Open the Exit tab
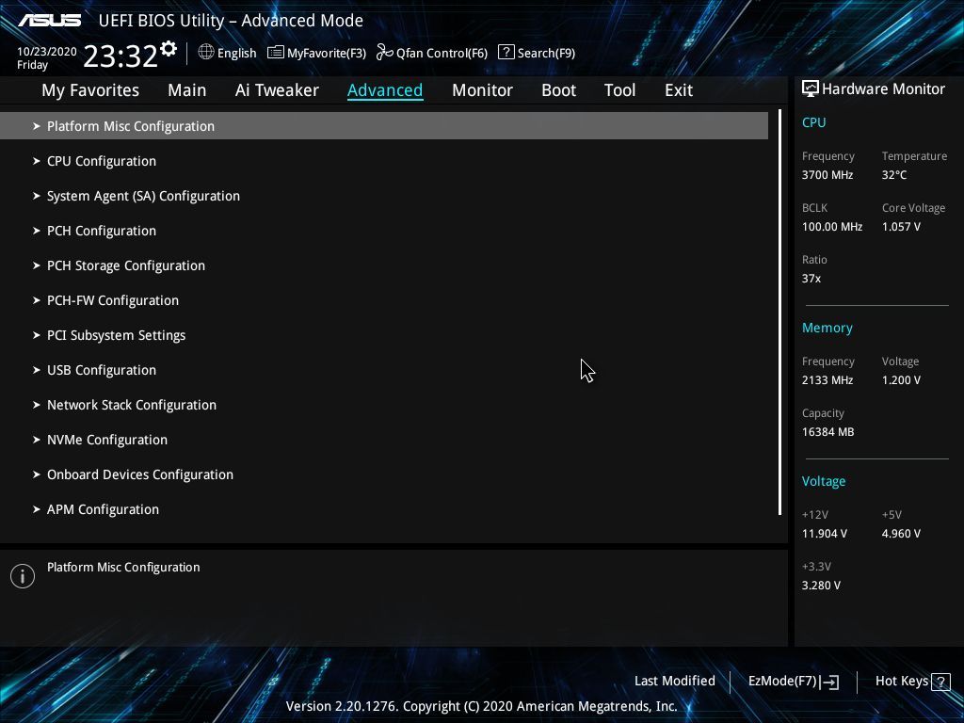This screenshot has width=964, height=723. (679, 90)
